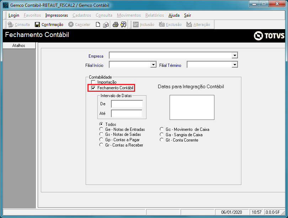Select Gr - Contas a Receber option
The height and width of the screenshot is (218, 288).
(x=101, y=145)
